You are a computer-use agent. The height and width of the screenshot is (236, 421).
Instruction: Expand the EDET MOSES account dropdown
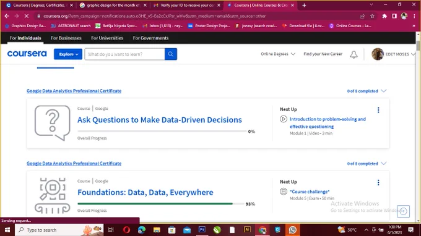click(x=413, y=54)
